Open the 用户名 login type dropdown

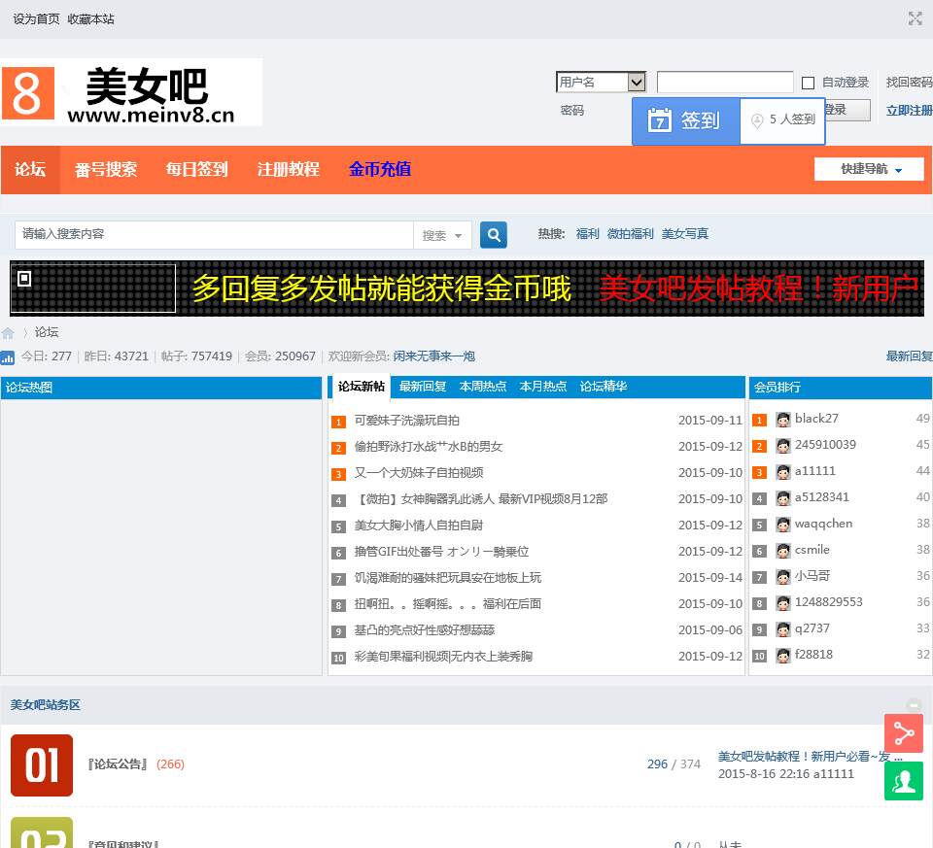click(x=601, y=82)
